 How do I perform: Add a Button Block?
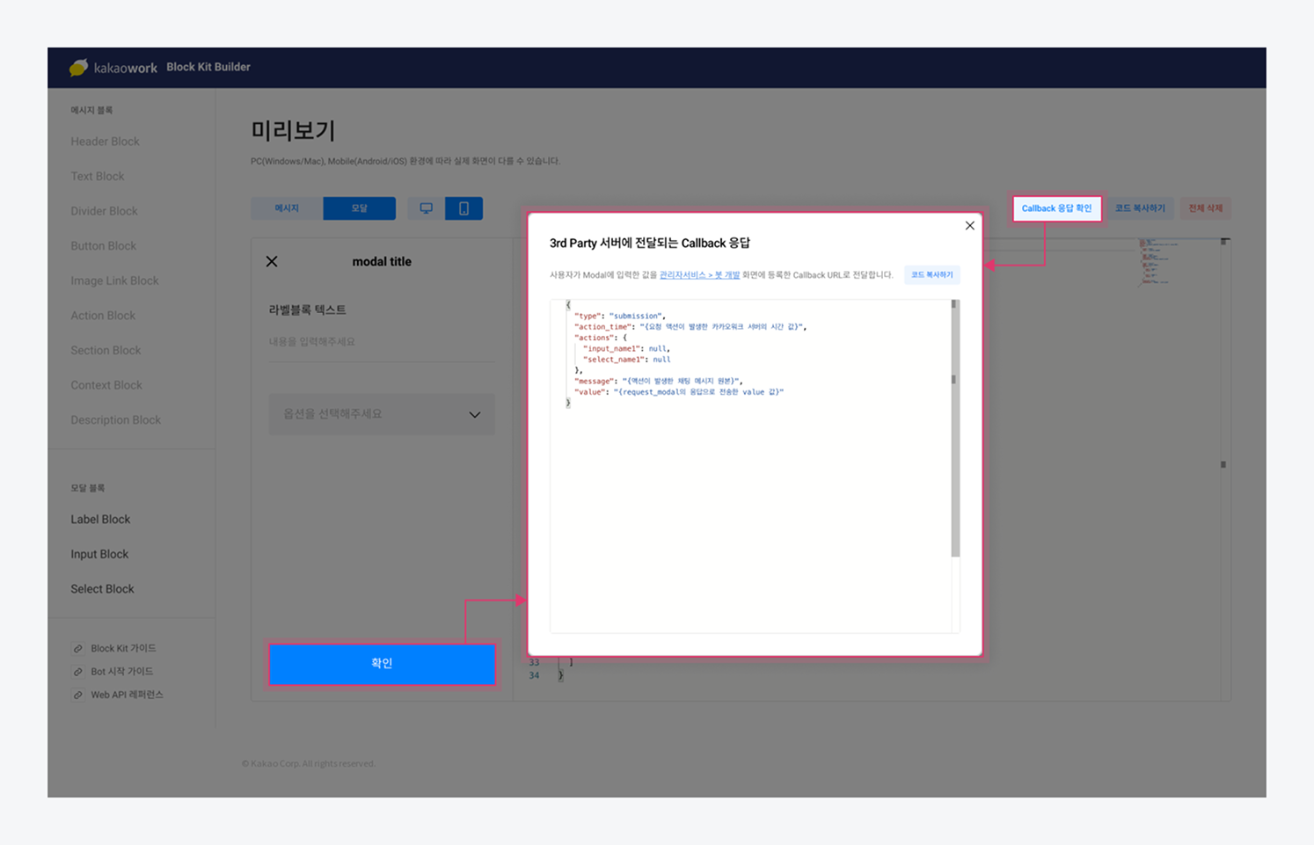[103, 246]
